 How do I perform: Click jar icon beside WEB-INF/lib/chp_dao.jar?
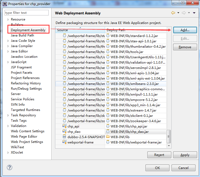pyautogui.click(x=108, y=131)
